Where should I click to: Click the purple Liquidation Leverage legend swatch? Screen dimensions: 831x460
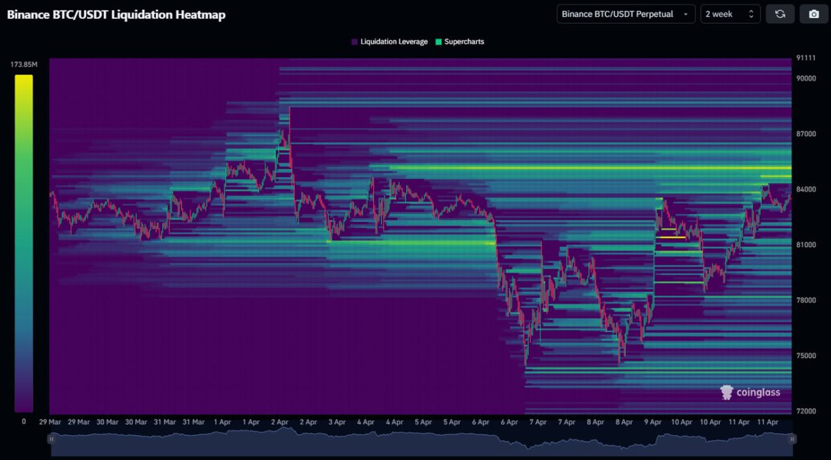[355, 42]
